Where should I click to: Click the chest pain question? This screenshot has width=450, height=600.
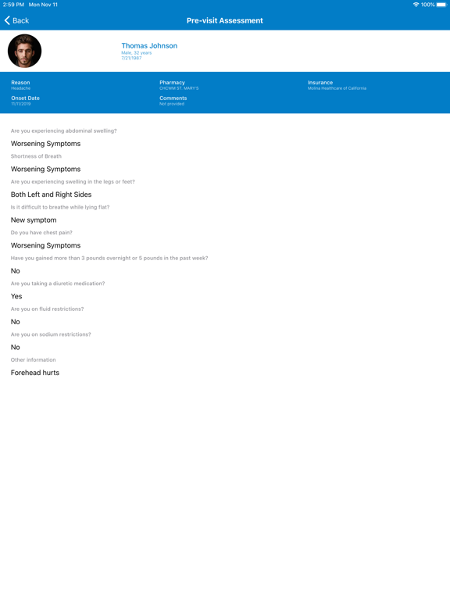pos(41,233)
